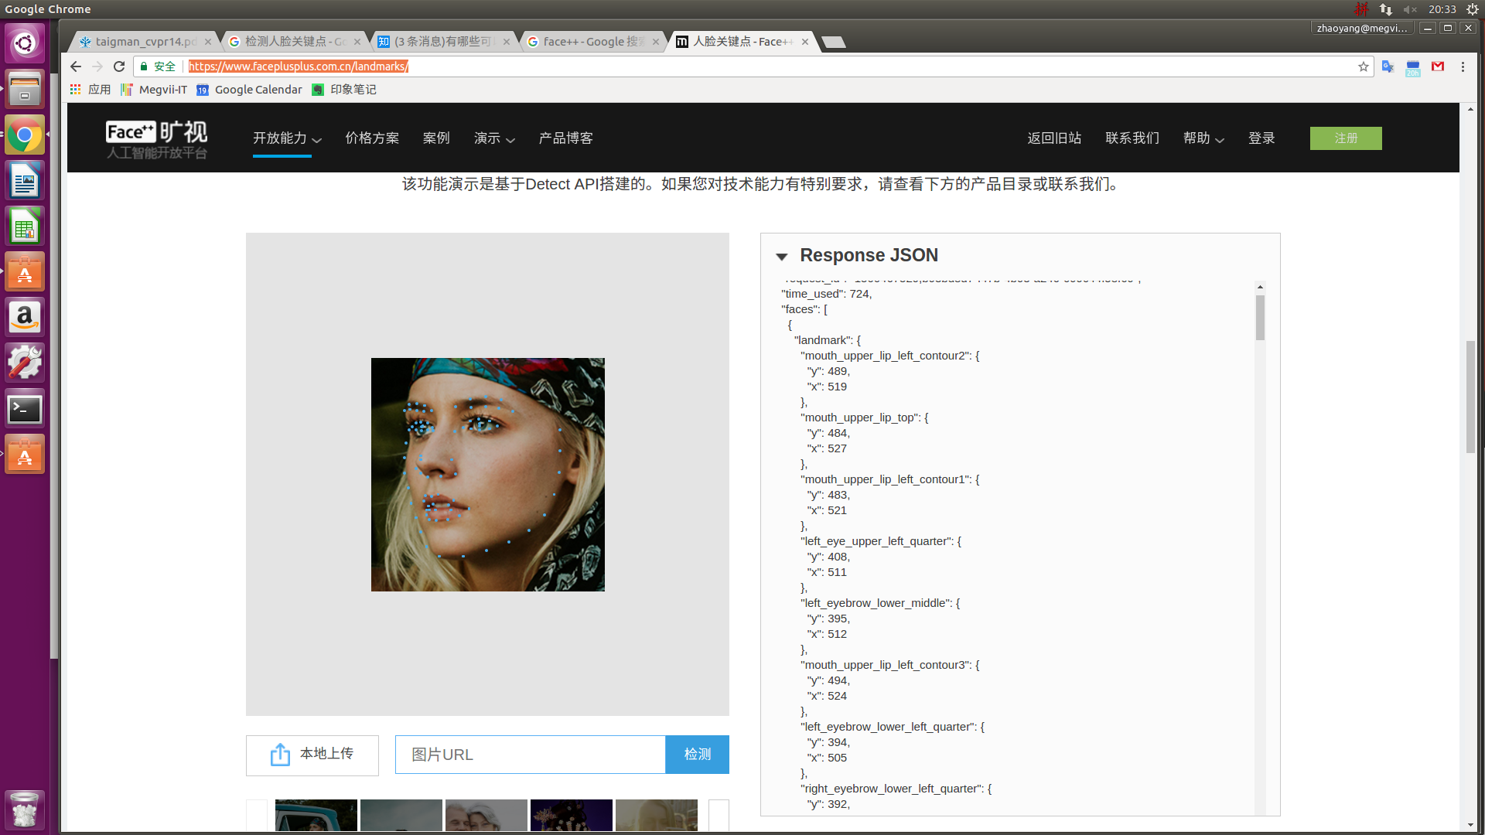The image size is (1485, 835).
Task: Click the browser forward arrow
Action: pos(97,66)
